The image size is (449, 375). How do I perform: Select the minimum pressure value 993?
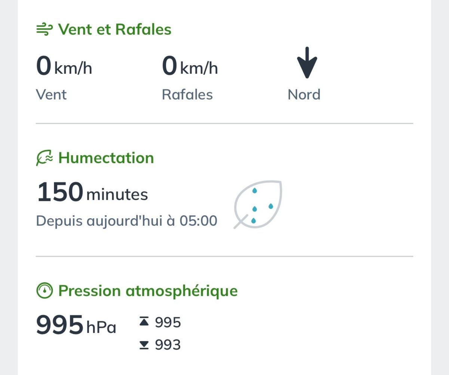(x=168, y=345)
